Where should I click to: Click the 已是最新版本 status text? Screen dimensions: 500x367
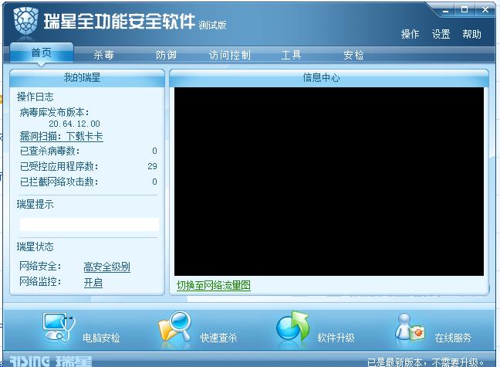tap(425, 362)
